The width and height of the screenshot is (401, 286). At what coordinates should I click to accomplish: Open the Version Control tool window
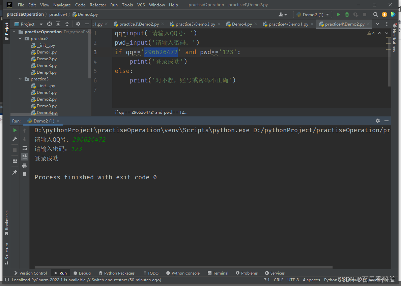pos(30,273)
